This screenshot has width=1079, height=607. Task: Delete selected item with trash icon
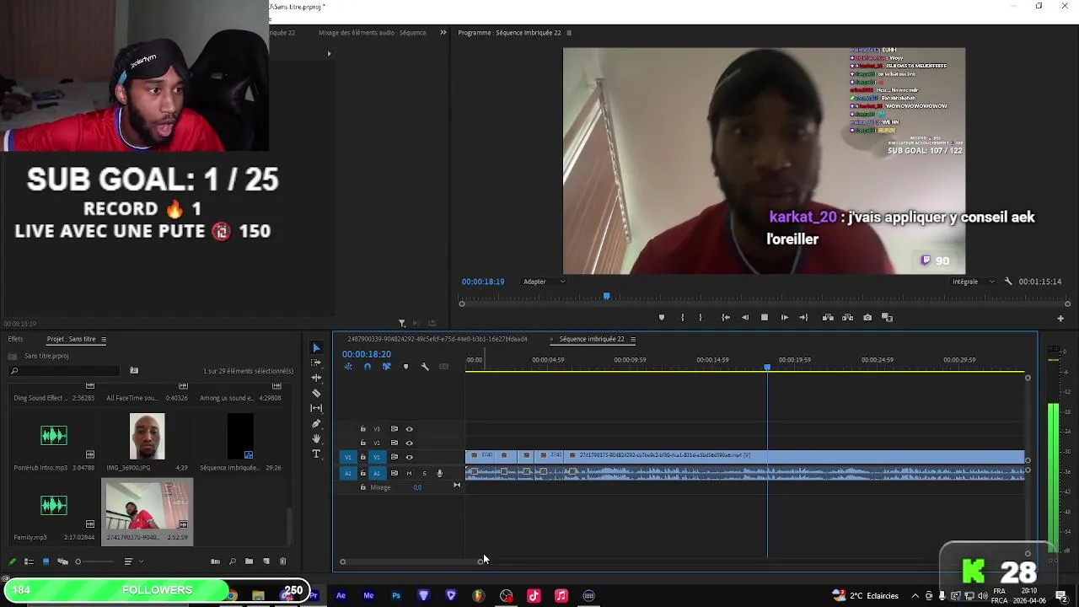pyautogui.click(x=282, y=561)
